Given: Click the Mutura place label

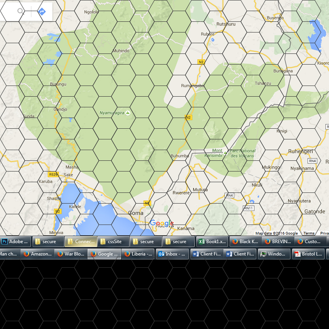Looking at the screenshot, I should [x=200, y=190].
